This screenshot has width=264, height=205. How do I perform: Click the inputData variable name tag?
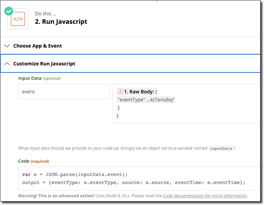(221, 148)
